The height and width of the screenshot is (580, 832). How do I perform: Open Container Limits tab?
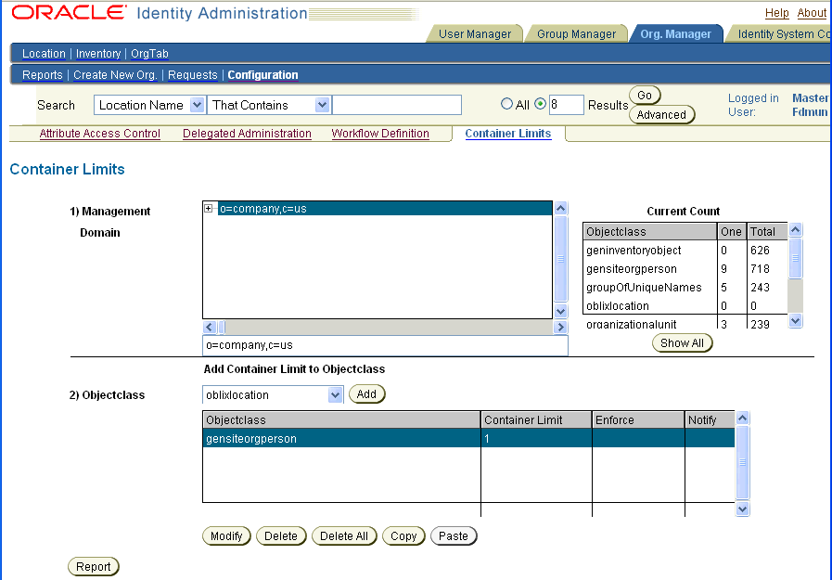point(508,134)
